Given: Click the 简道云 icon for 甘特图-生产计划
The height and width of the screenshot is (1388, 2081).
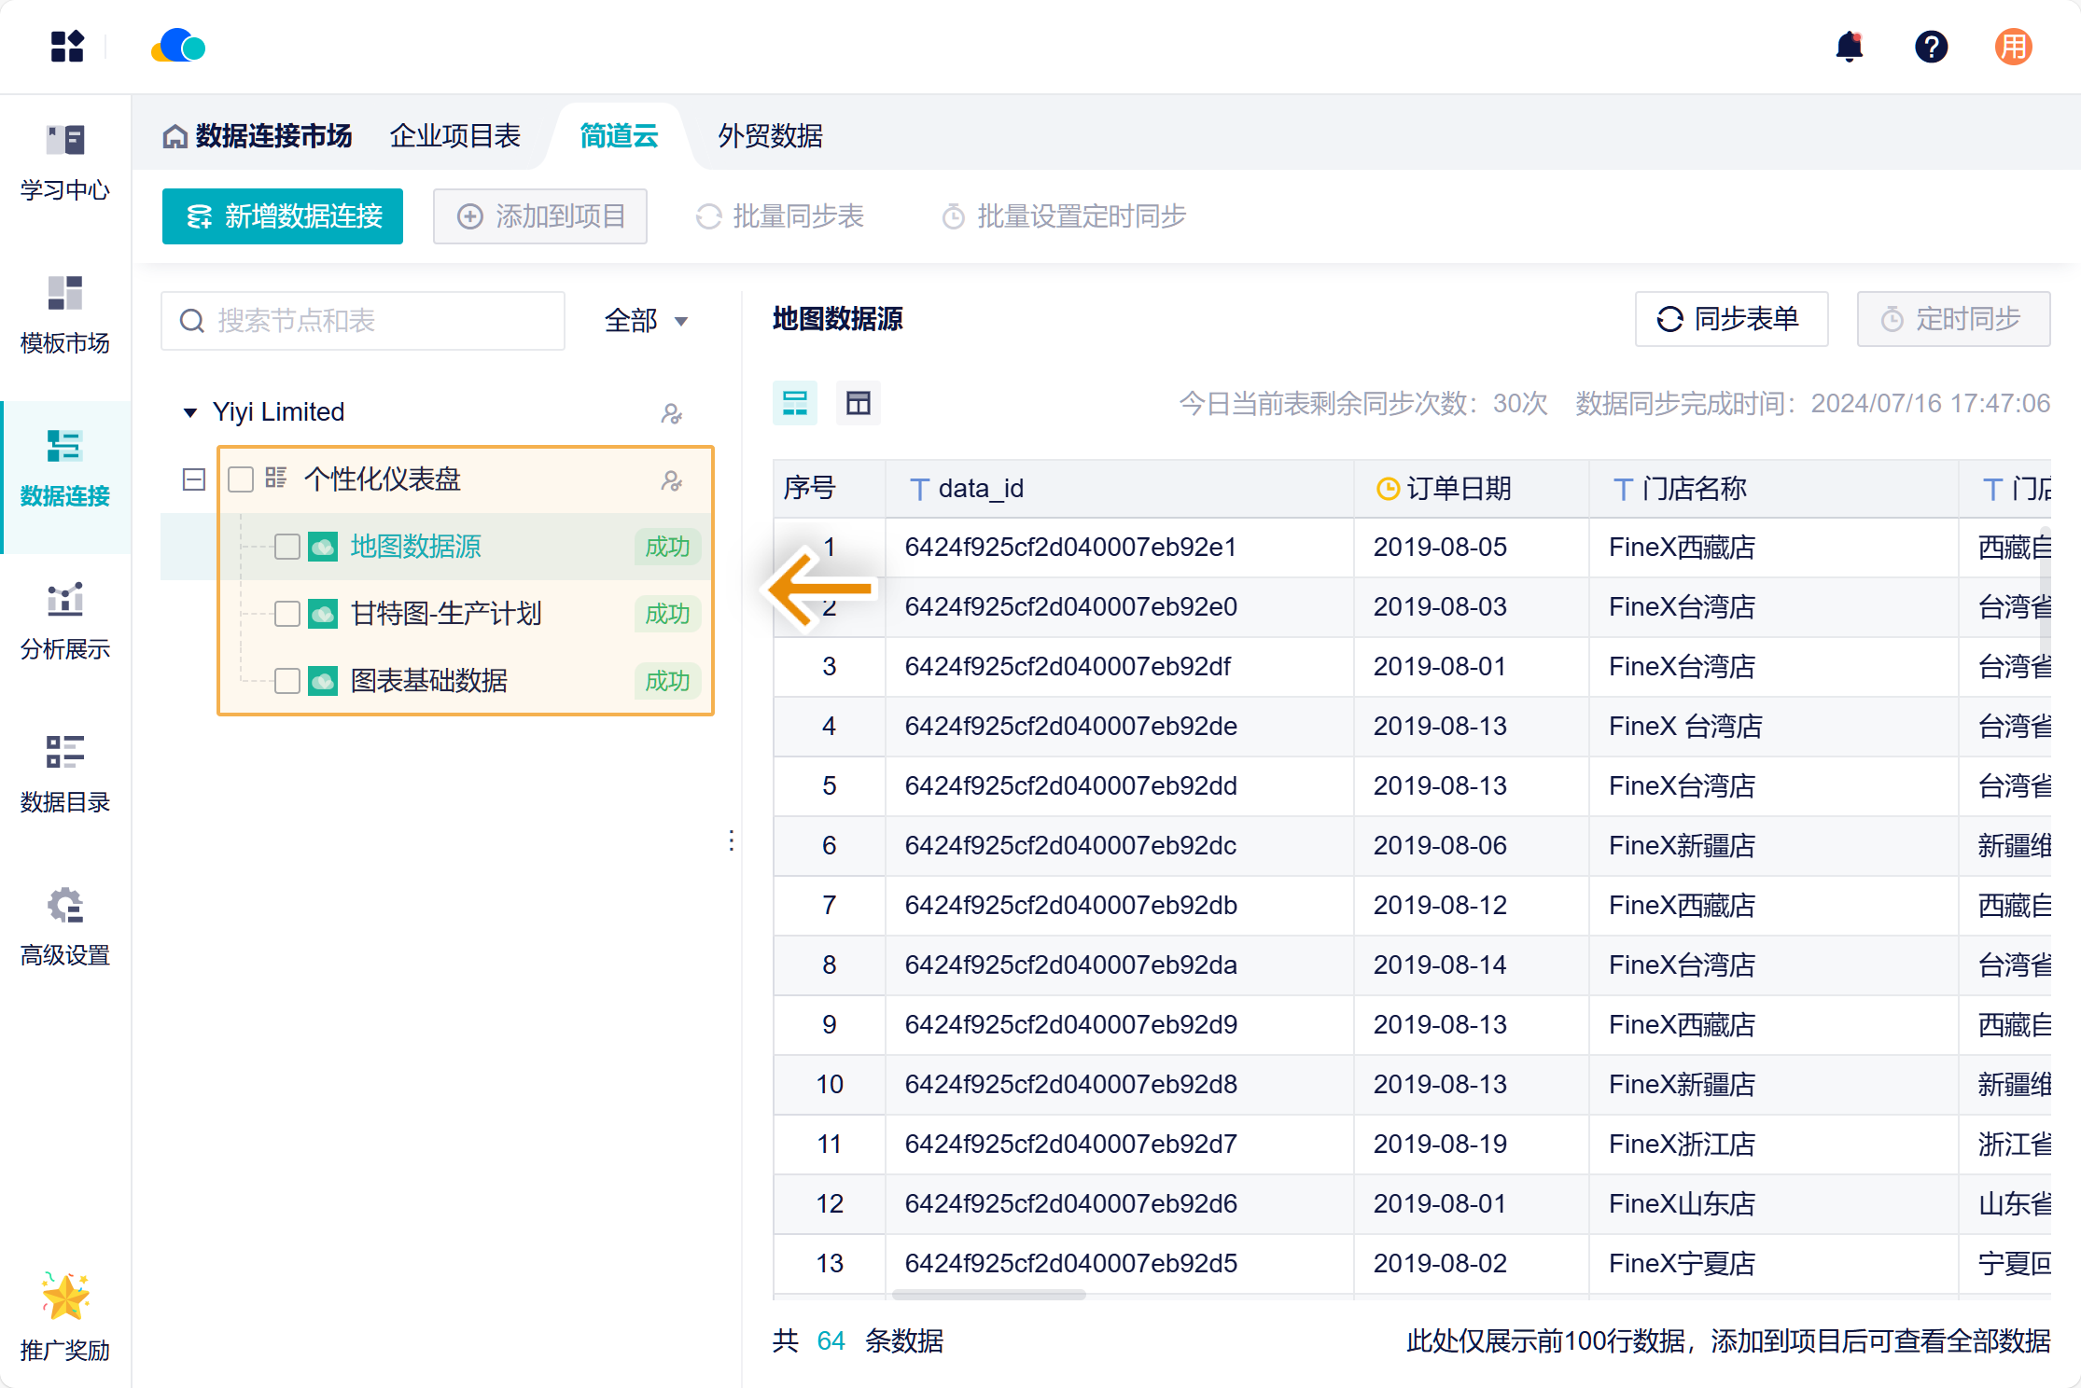Looking at the screenshot, I should point(323,614).
